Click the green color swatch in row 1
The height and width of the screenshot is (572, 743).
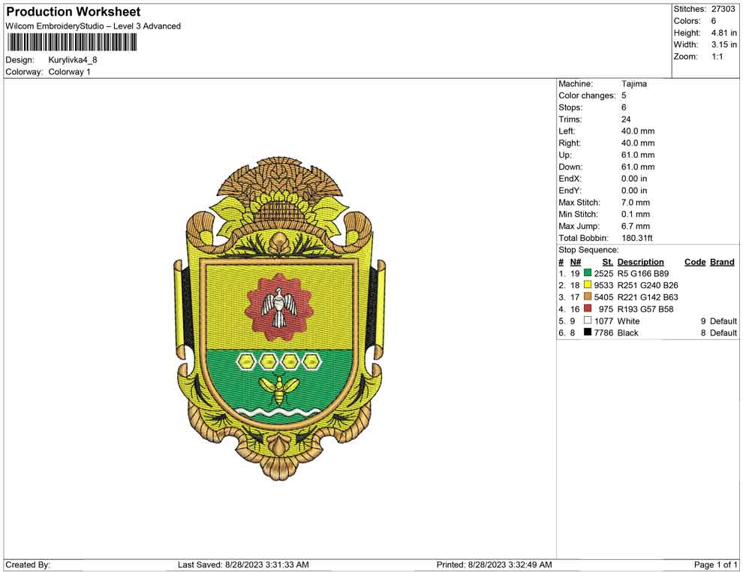(588, 273)
